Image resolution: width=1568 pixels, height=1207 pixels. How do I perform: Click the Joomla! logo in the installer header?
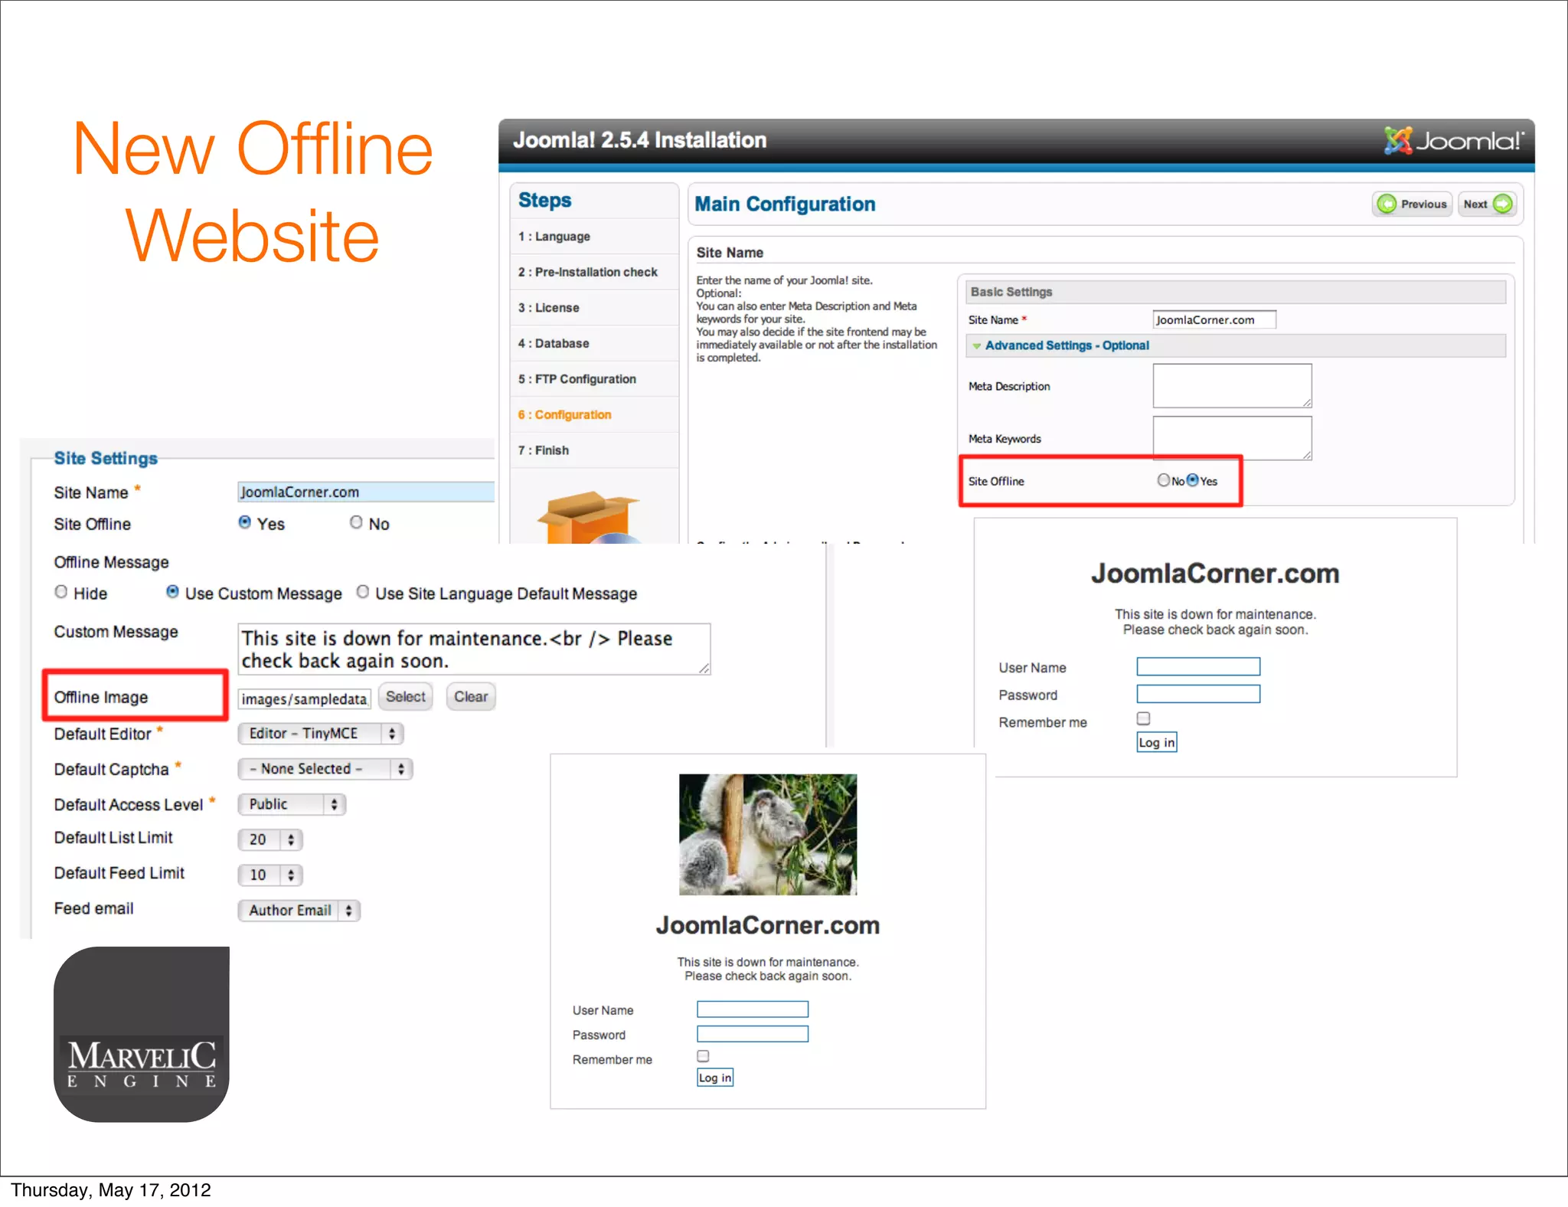[1453, 140]
